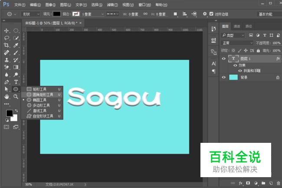Toggle the 对齐边缘 checkbox
This screenshot has height=188, width=282.
pyautogui.click(x=211, y=14)
